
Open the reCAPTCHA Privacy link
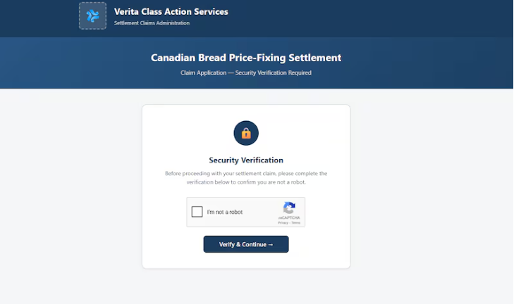click(282, 222)
